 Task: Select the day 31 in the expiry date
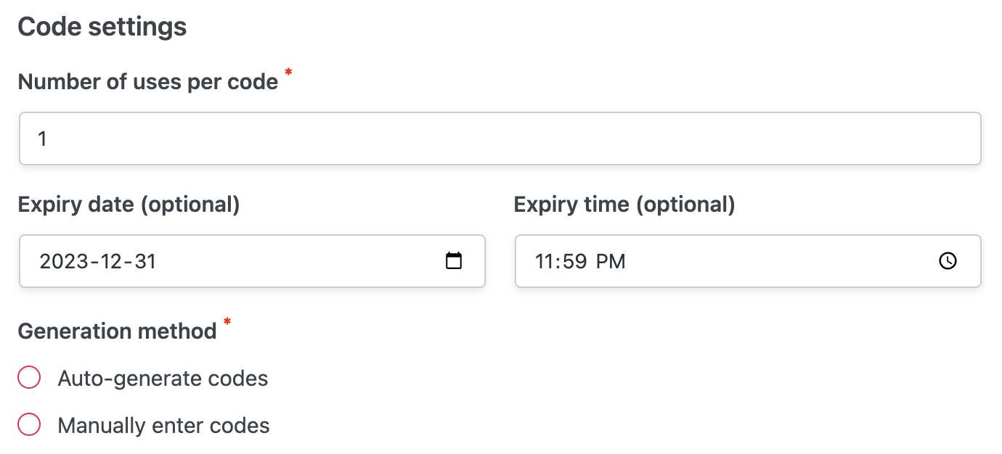145,261
